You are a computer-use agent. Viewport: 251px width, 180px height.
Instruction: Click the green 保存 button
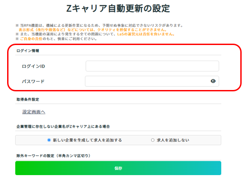pos(118,168)
